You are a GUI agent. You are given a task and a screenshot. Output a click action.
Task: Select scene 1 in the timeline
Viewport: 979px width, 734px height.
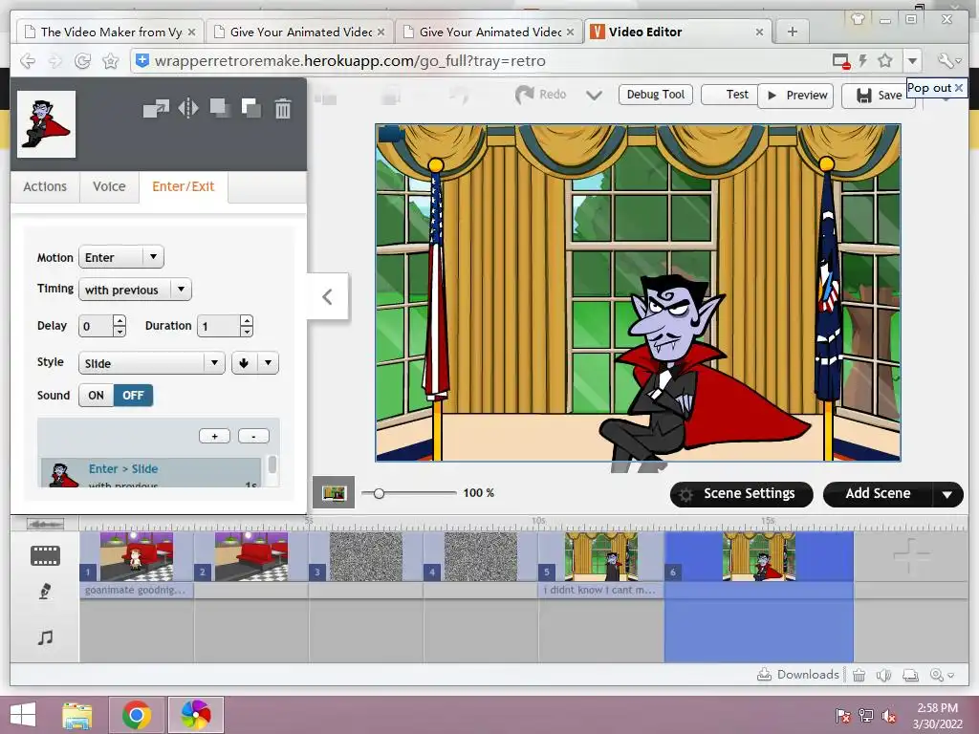coord(137,556)
